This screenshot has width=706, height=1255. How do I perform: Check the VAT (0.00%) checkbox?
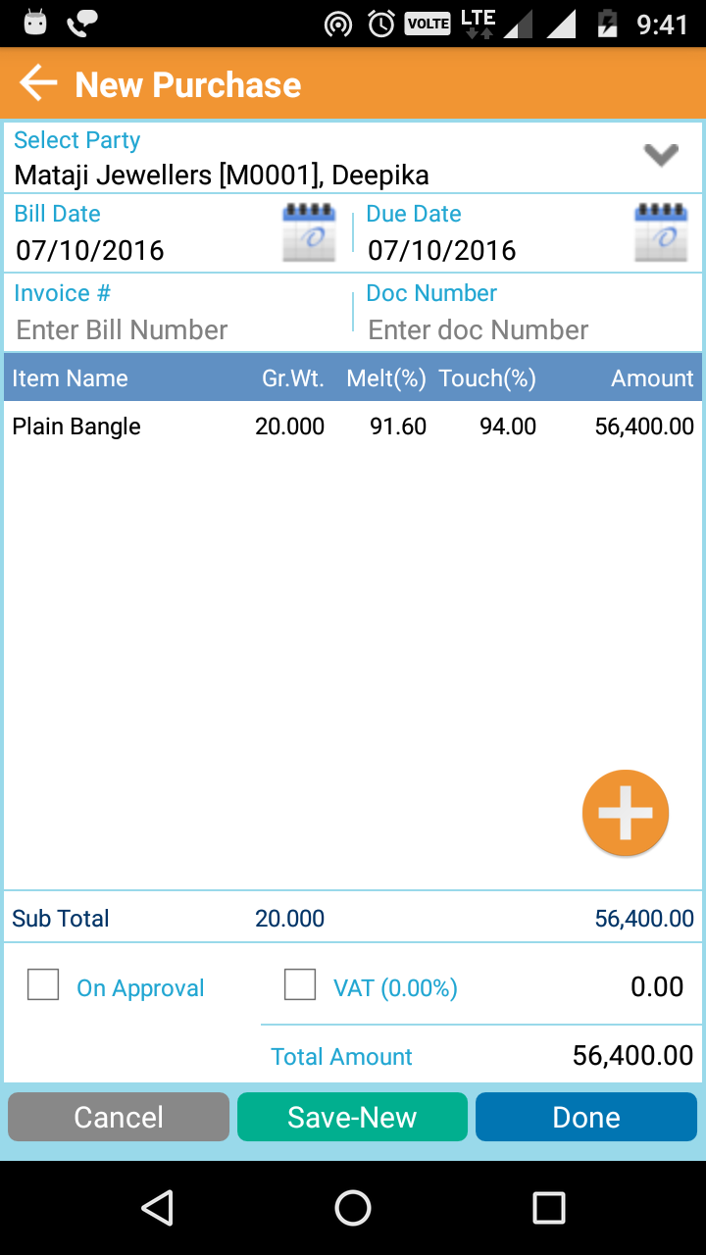(300, 984)
